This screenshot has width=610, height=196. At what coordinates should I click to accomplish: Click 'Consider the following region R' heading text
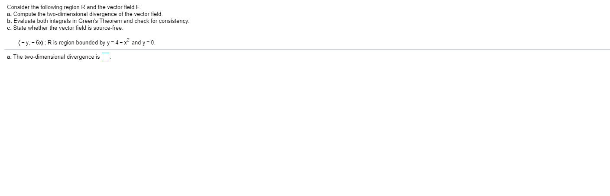[46, 7]
